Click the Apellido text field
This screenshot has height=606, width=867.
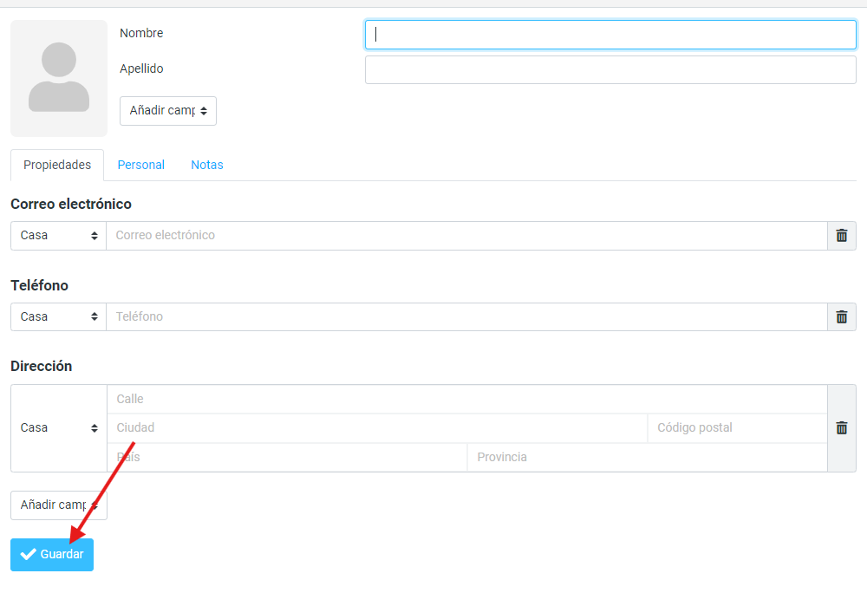pyautogui.click(x=610, y=70)
